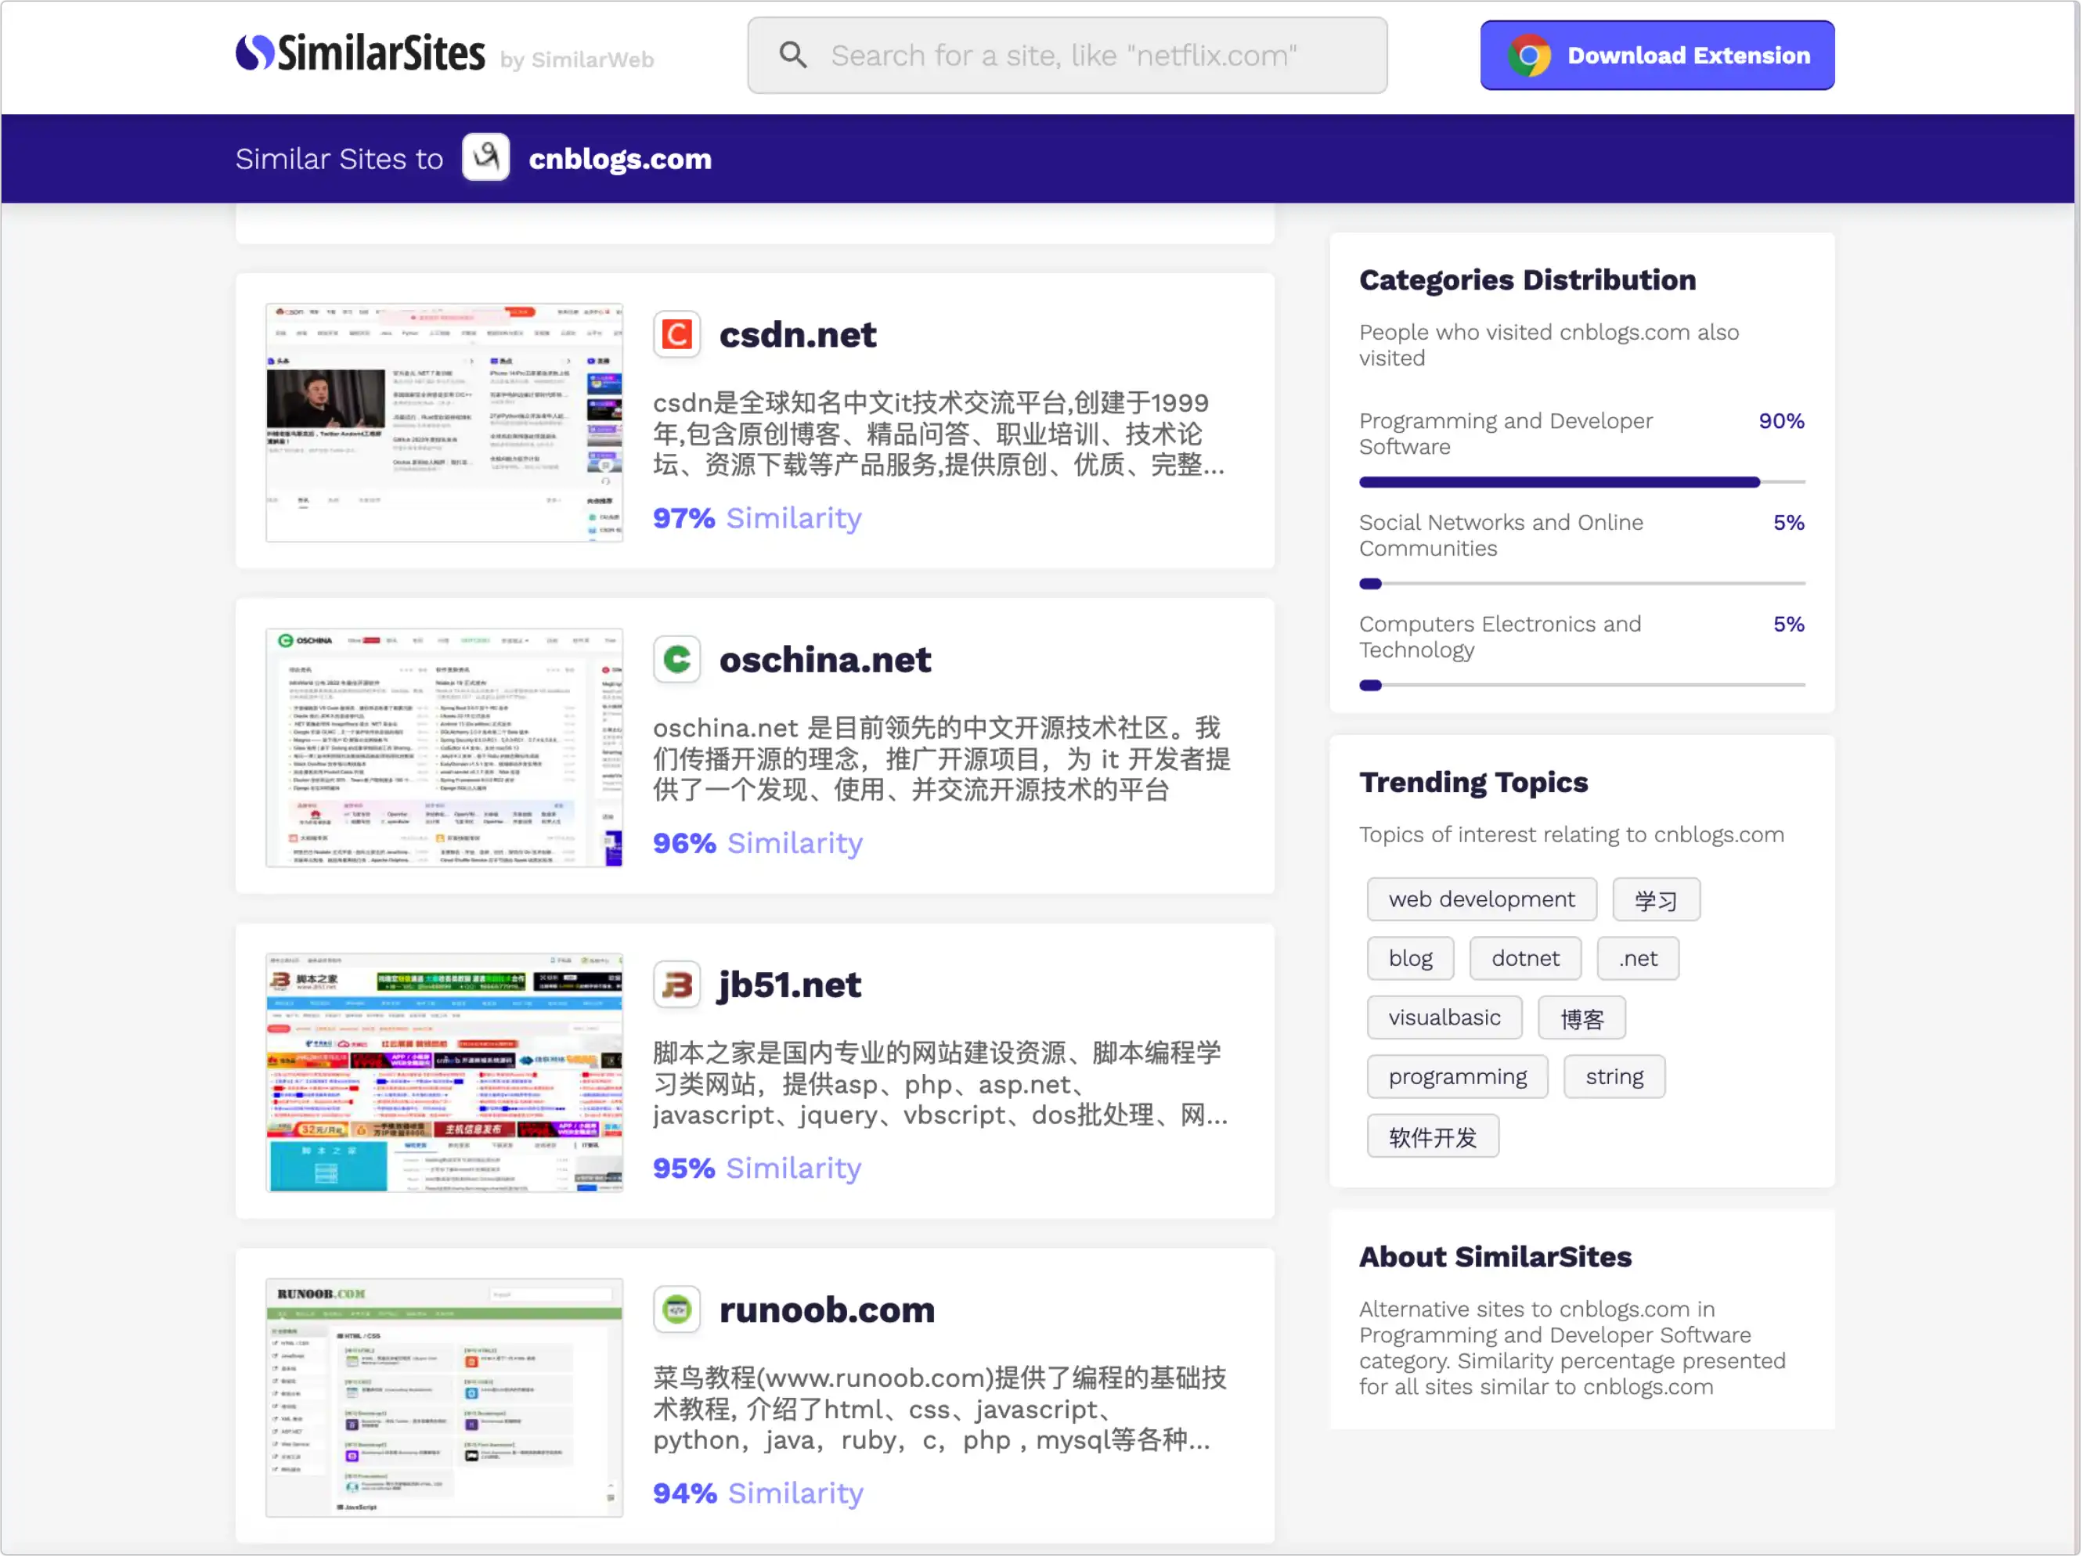Select the dotnet topic tag

1524,959
